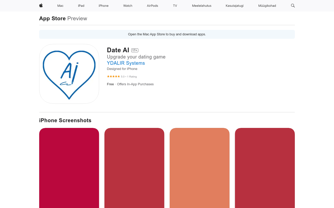Click the five-star rating stars
The image size is (334, 208).
113,76
